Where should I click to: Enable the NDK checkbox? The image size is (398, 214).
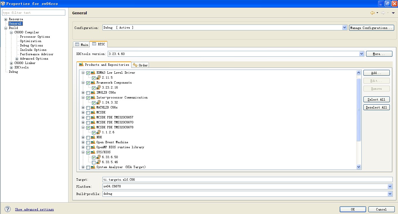click(x=88, y=138)
